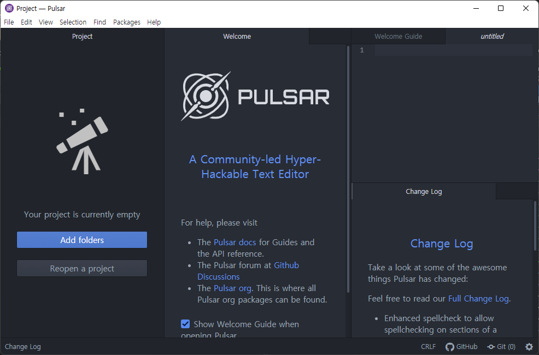Screen dimensions: 539x355
Task: Click line number 1 in the gutter
Action: point(362,50)
